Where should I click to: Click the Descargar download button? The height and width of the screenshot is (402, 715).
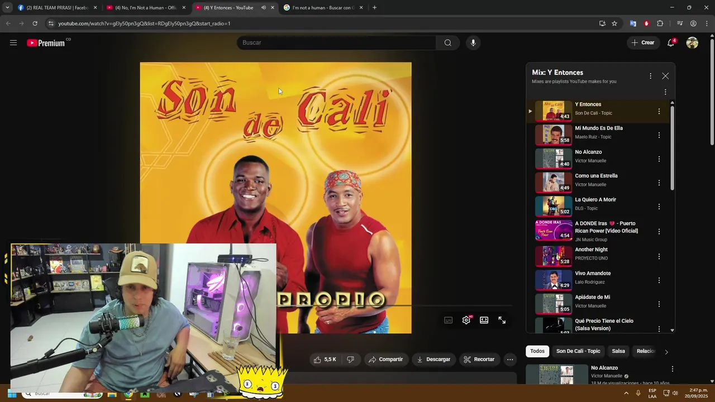click(x=433, y=360)
